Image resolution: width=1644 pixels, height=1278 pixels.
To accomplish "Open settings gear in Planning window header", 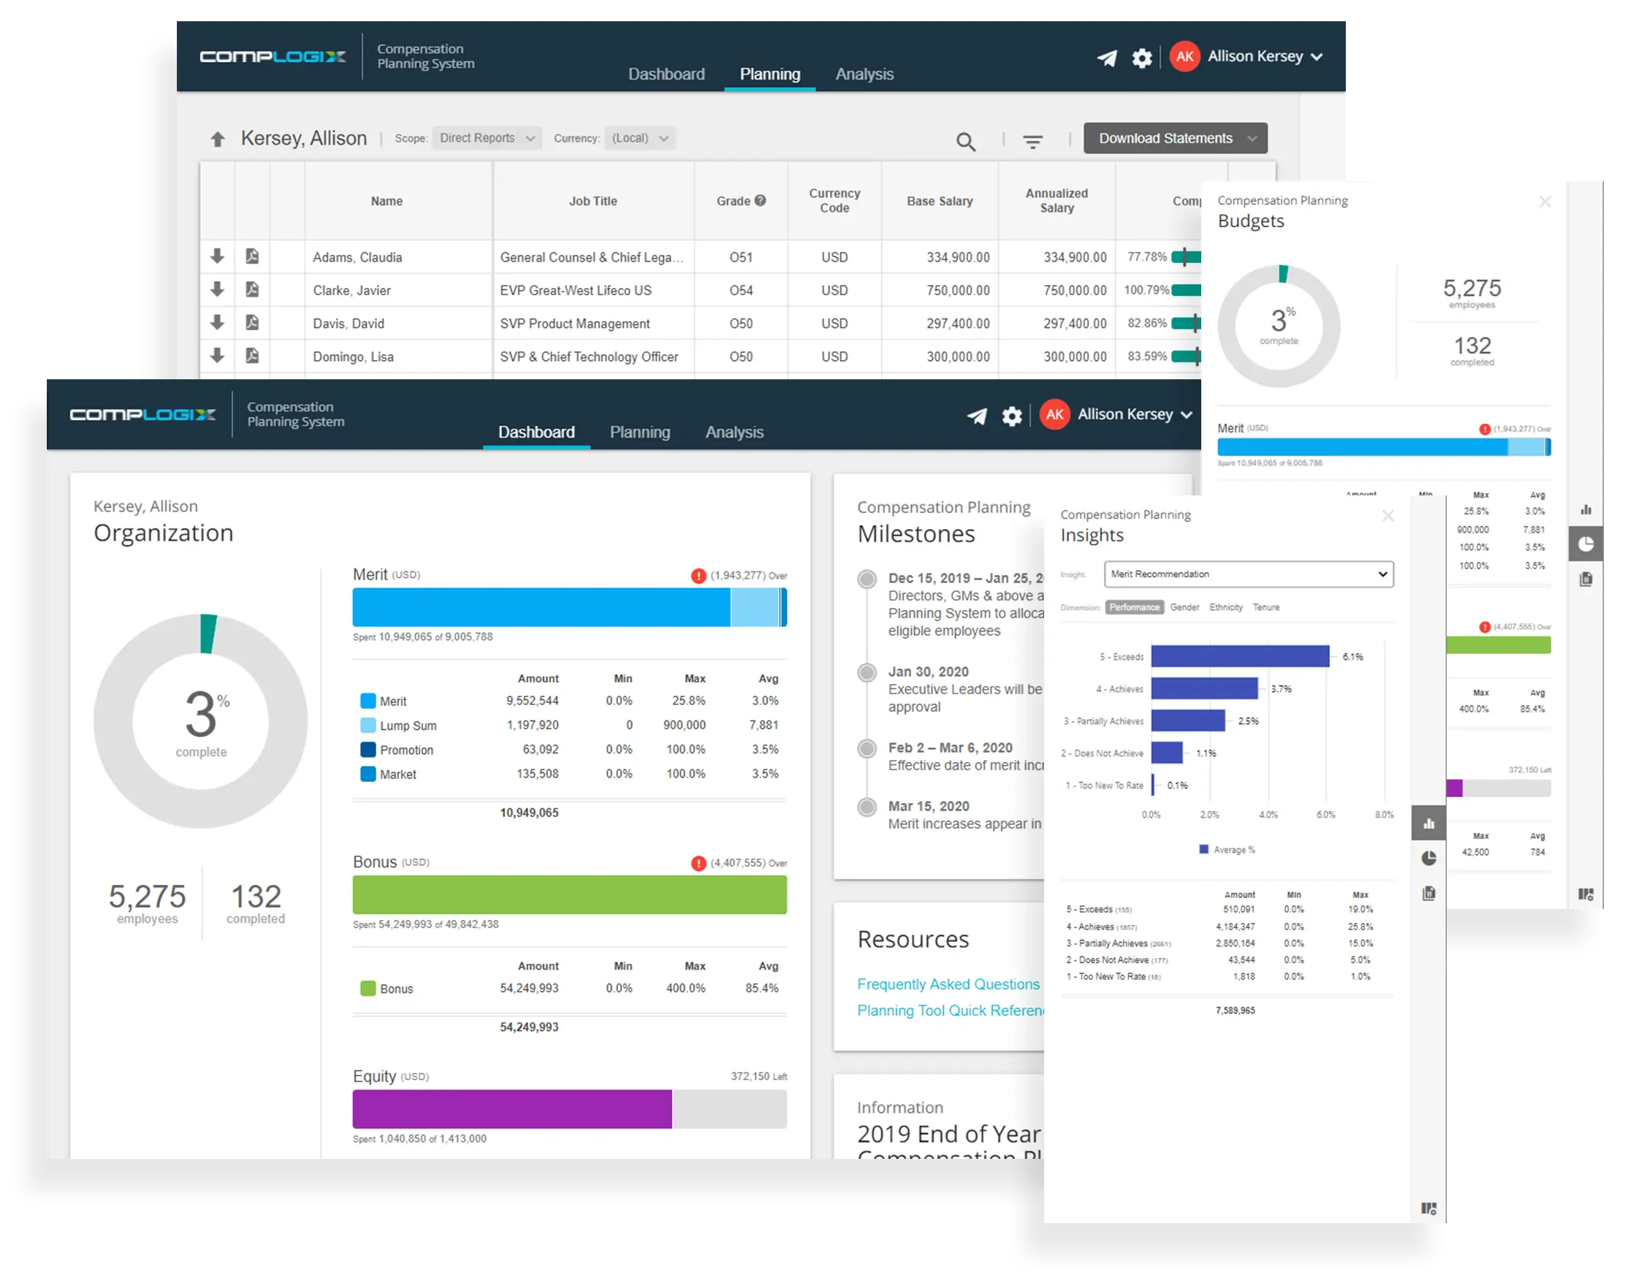I will click(x=1142, y=58).
